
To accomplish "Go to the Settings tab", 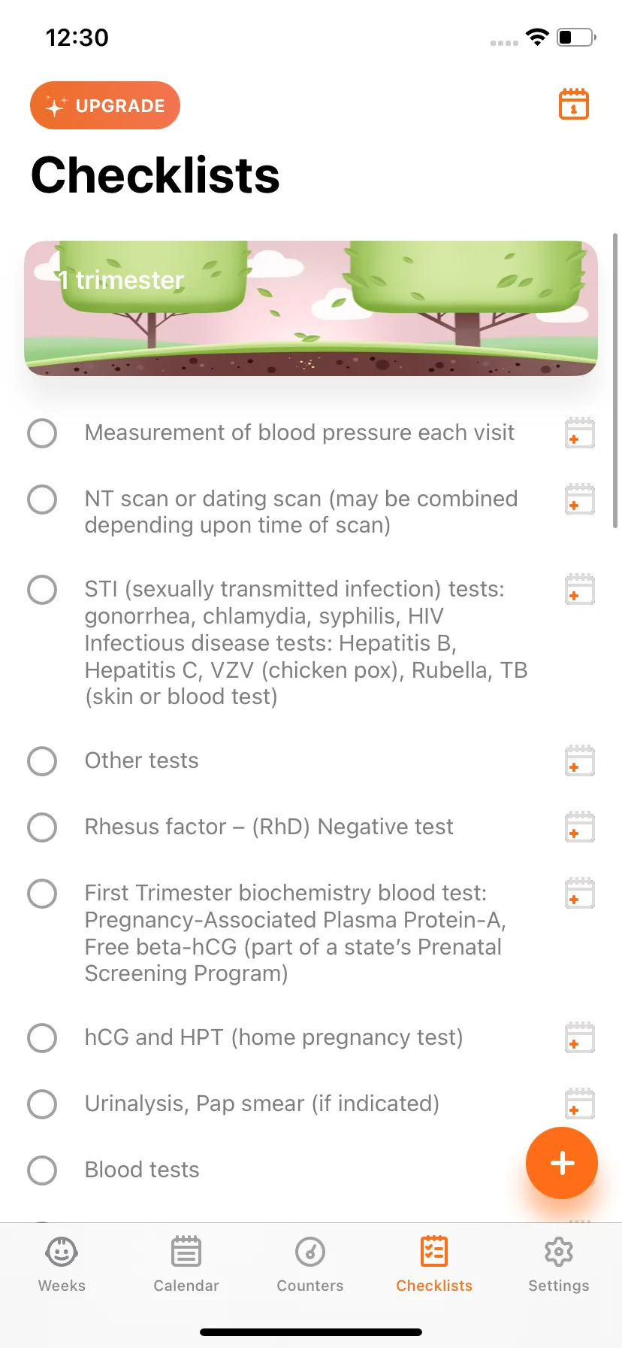I will click(x=559, y=1264).
